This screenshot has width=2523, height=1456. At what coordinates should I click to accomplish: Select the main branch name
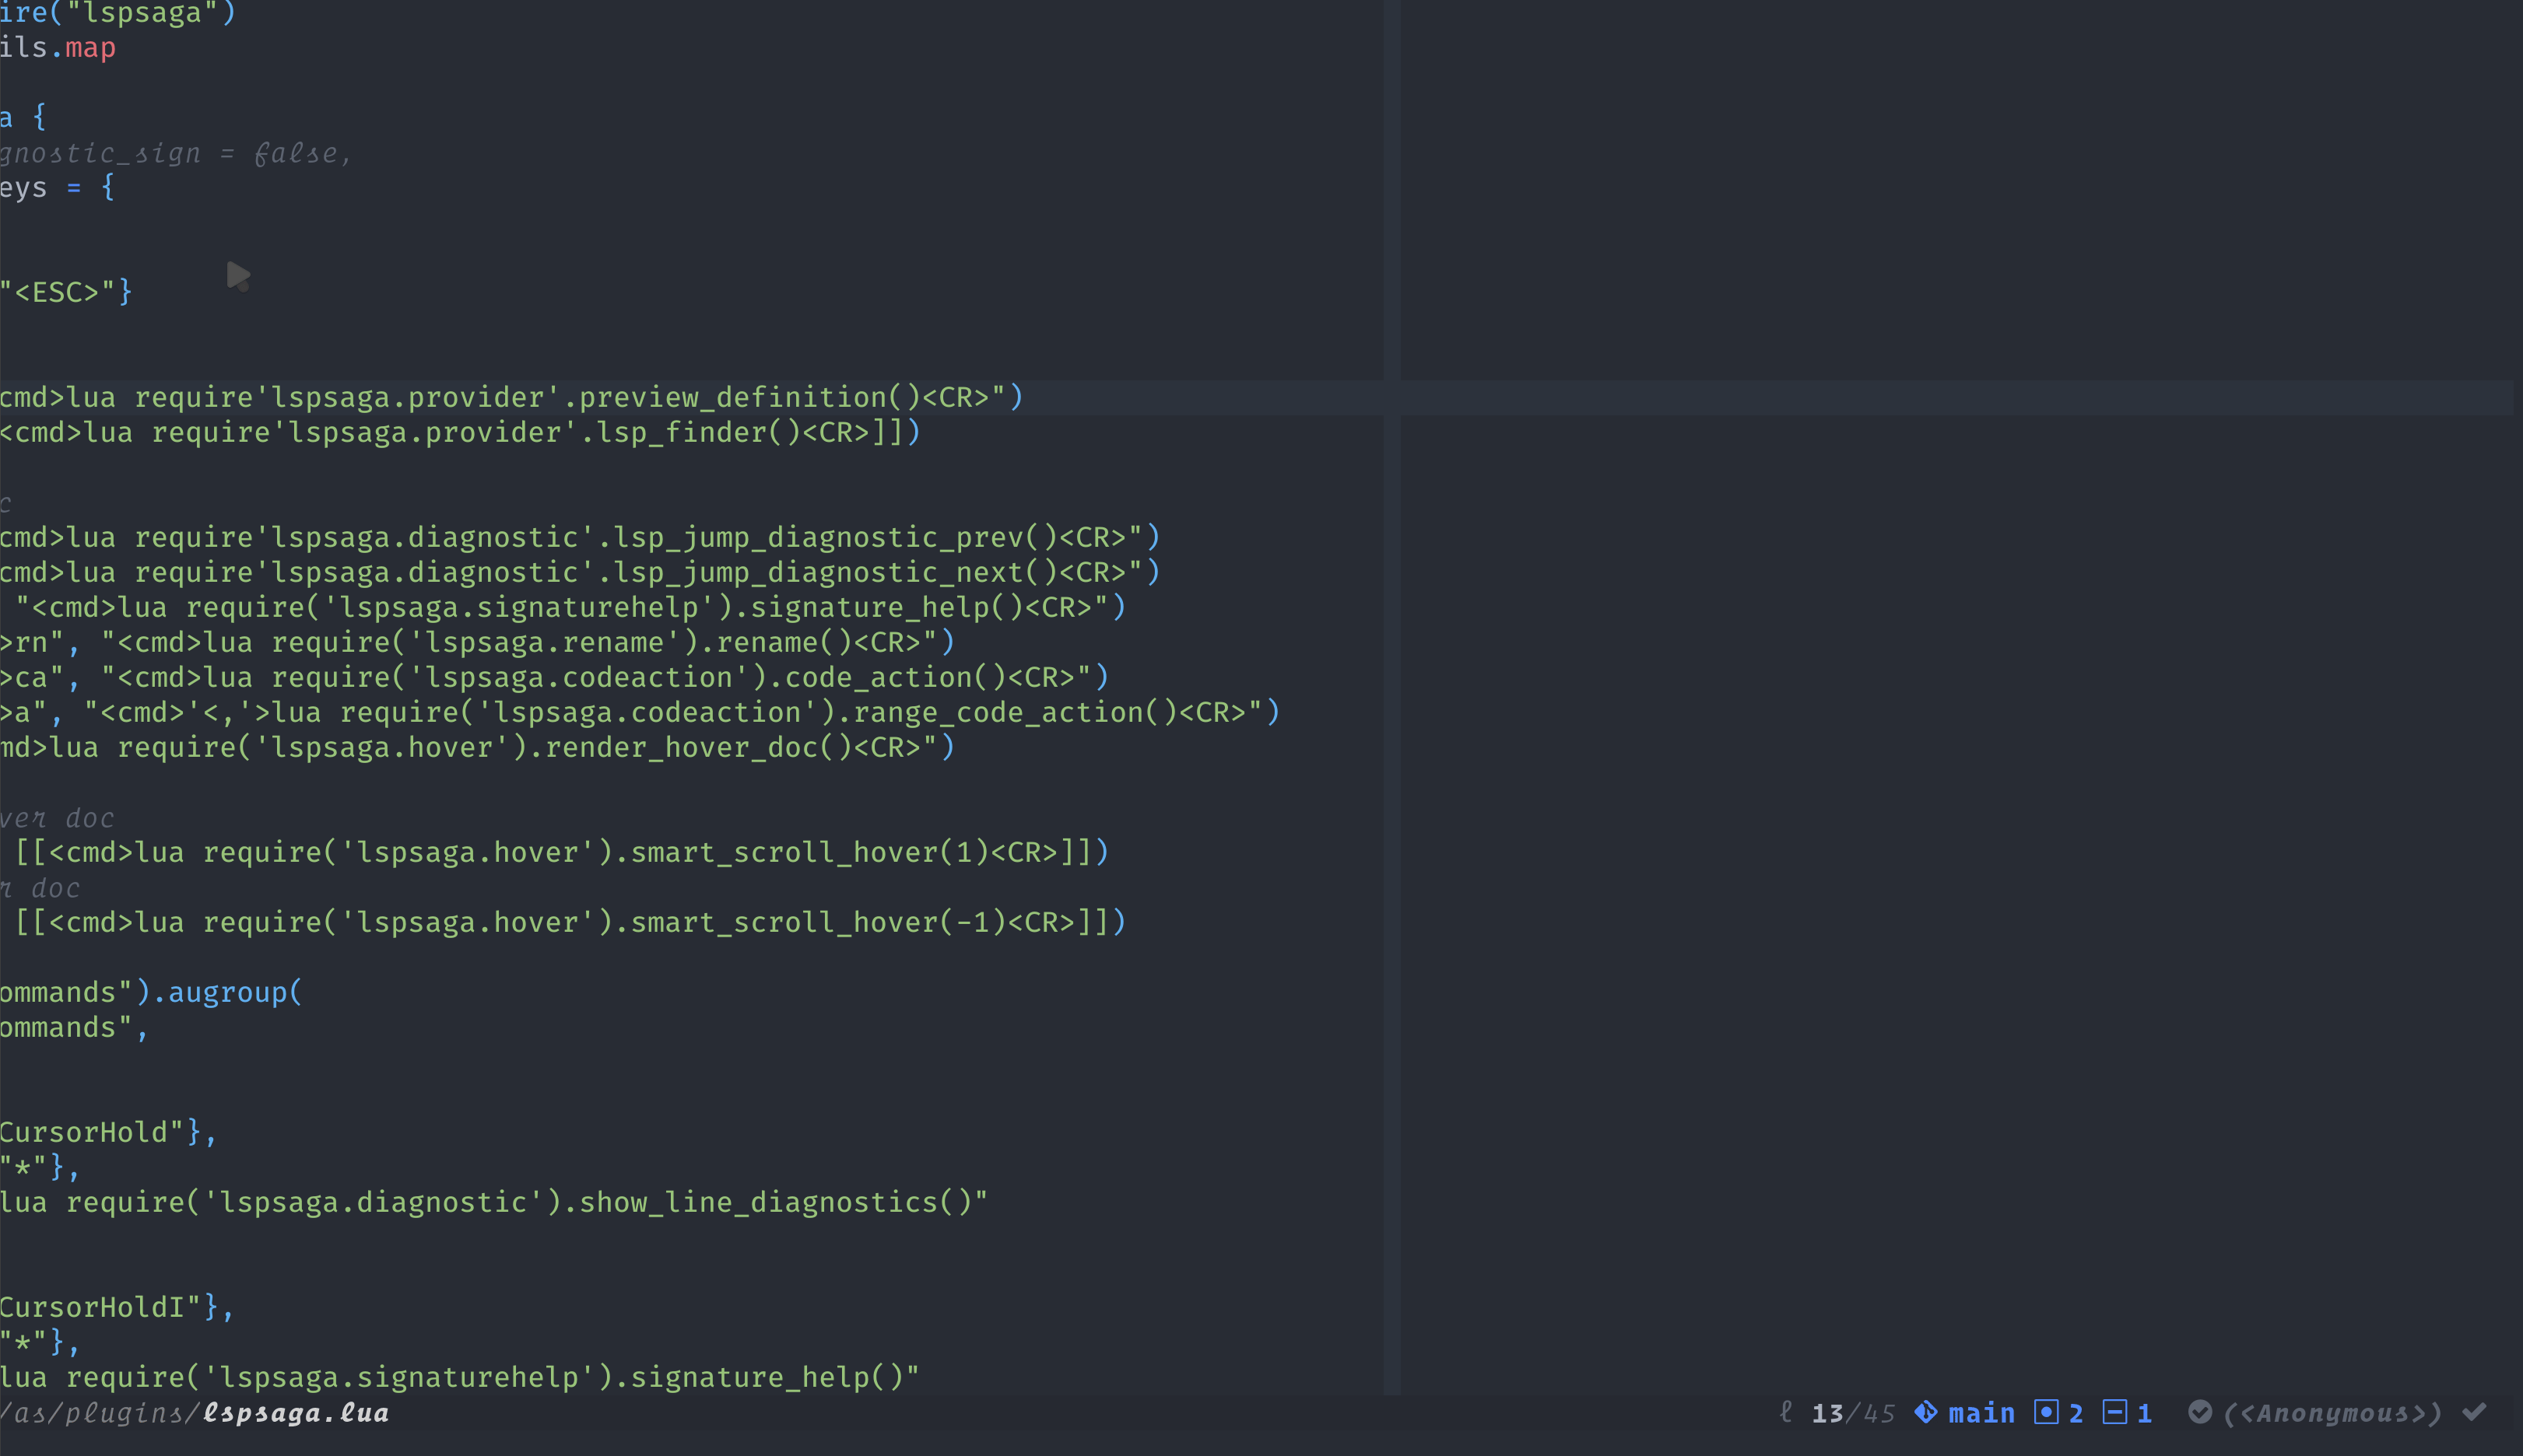point(1981,1412)
